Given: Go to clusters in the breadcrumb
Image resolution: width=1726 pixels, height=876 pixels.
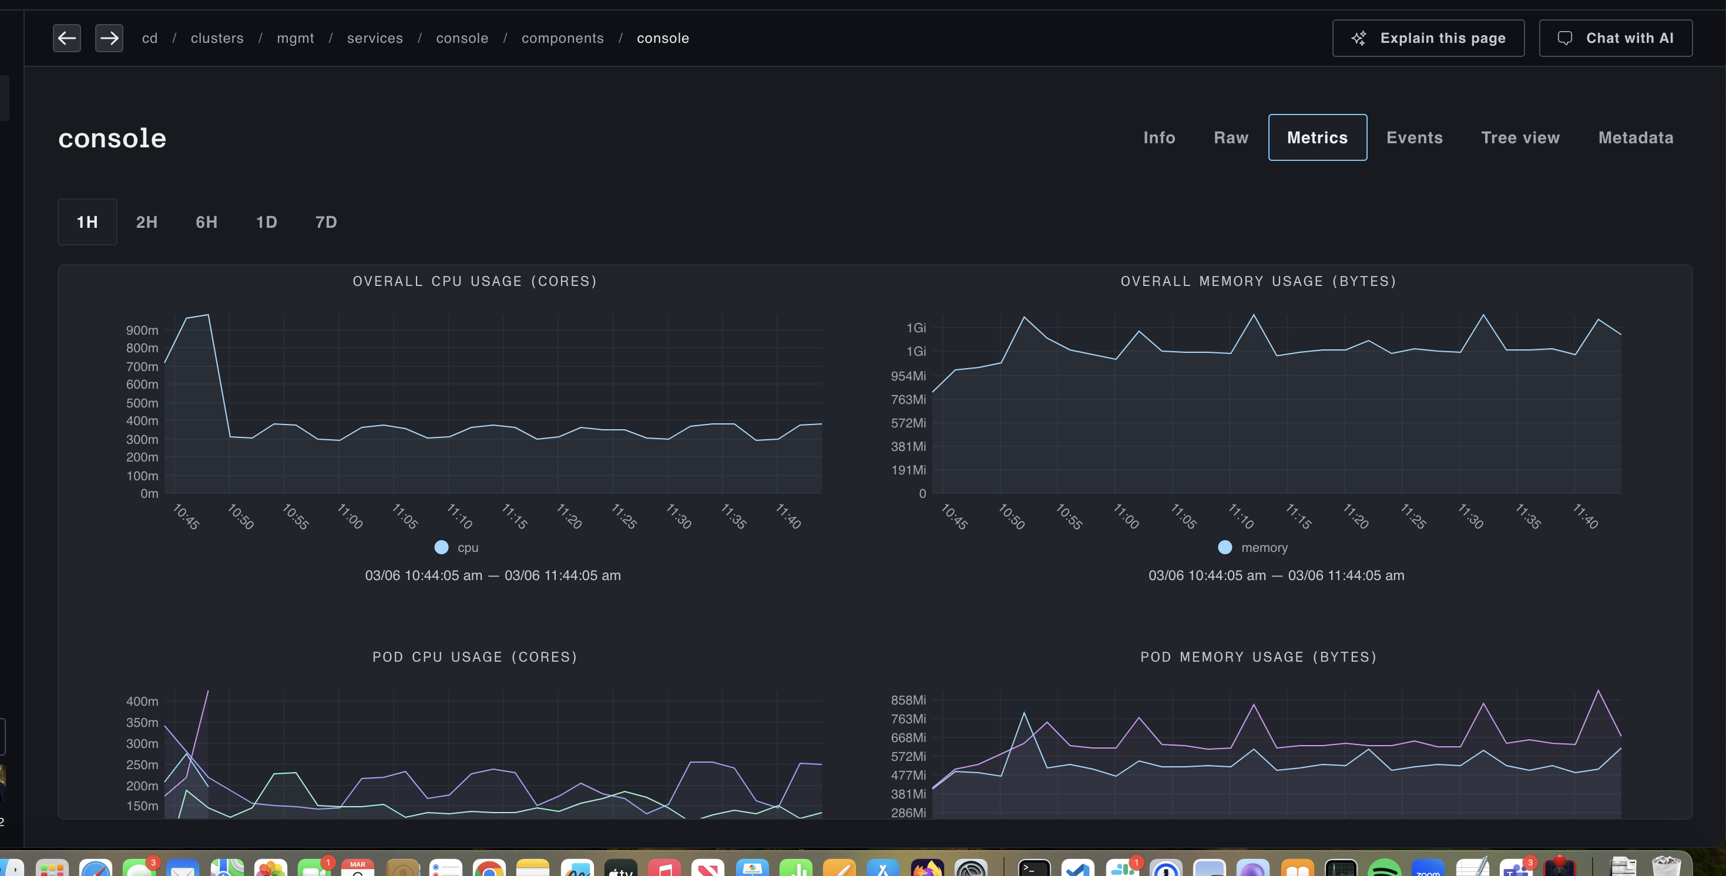Looking at the screenshot, I should tap(217, 38).
